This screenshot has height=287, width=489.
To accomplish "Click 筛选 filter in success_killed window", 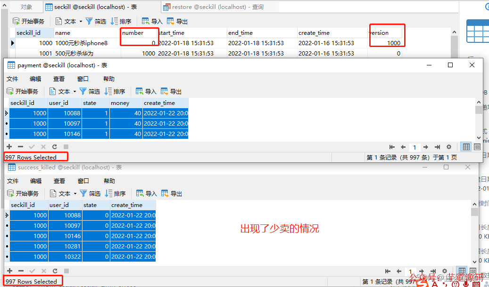I will click(x=90, y=193).
